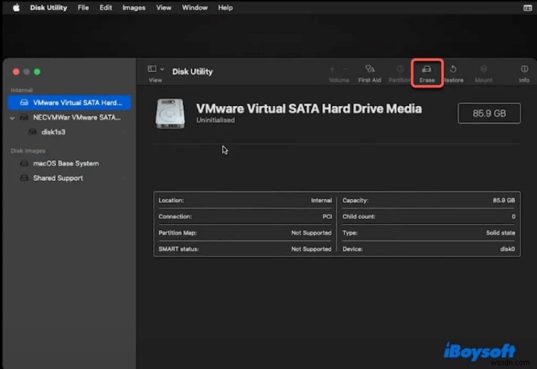Click the Uninitialised status text
The image size is (537, 369).
pos(215,120)
